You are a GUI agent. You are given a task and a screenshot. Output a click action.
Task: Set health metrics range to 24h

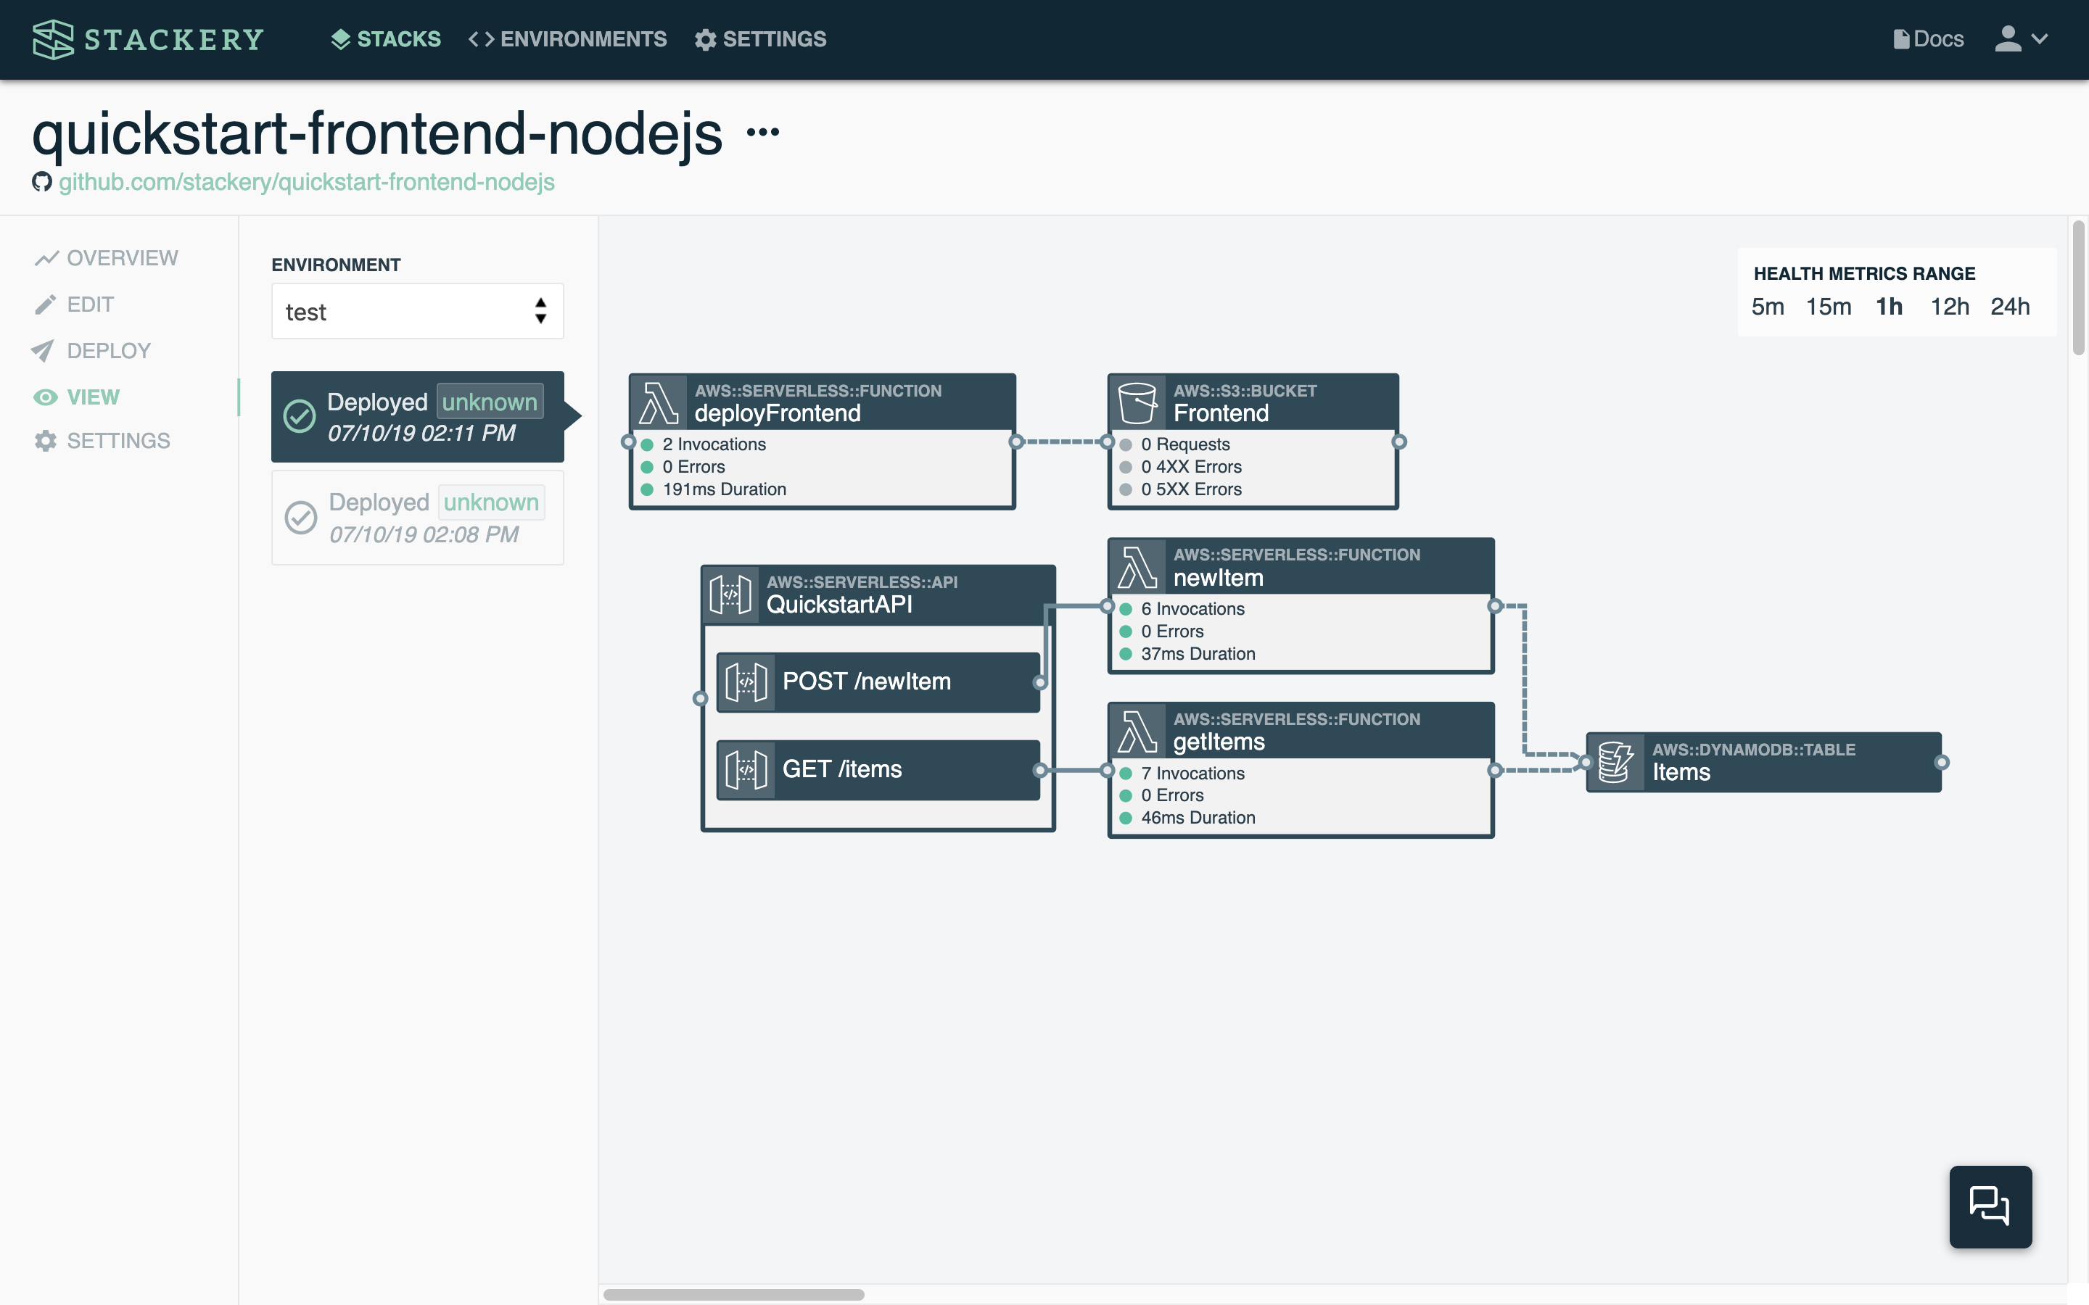click(2010, 307)
